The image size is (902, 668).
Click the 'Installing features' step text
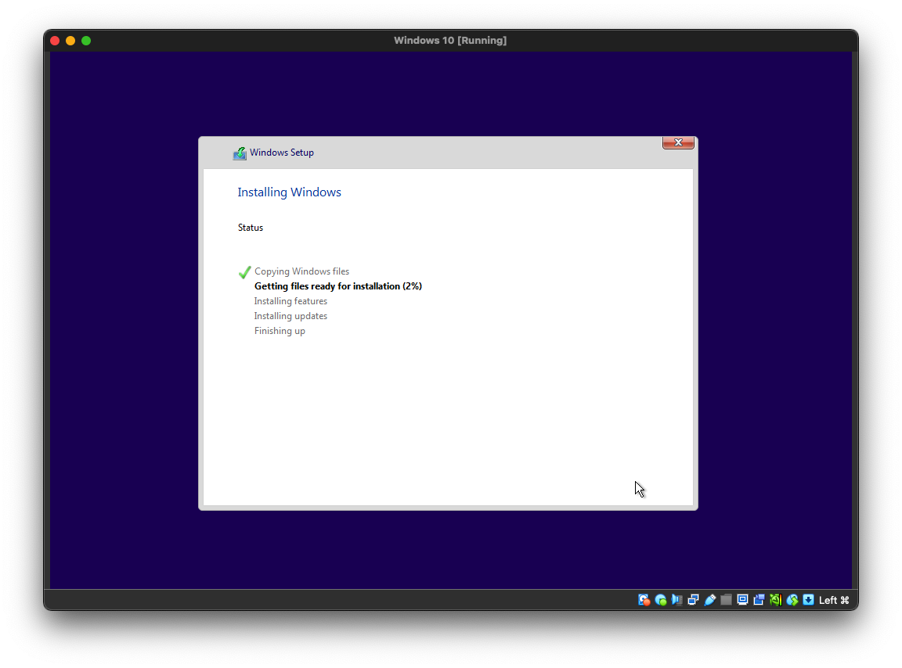290,301
